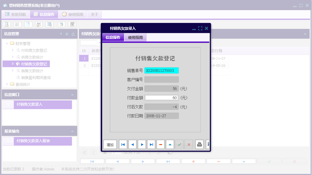Go to next record with the ▶ arrow icon
The width and height of the screenshot is (312, 175).
pos(142,144)
